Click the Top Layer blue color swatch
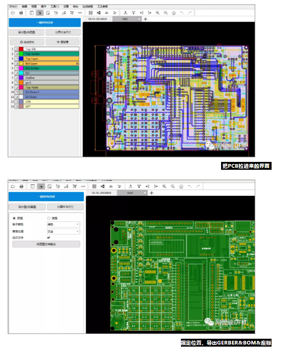 21,59
